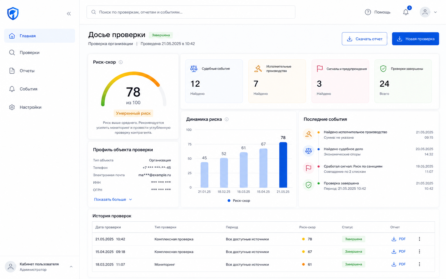Image resolution: width=446 pixels, height=279 pixels.
Task: Open more options for 15.04.2025 row
Action: (419, 251)
